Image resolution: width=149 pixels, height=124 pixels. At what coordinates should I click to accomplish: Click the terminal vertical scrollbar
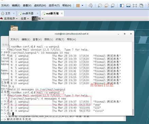click(133, 78)
